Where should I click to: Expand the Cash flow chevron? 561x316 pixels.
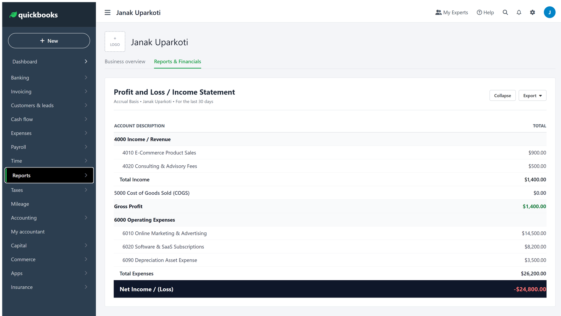point(86,119)
